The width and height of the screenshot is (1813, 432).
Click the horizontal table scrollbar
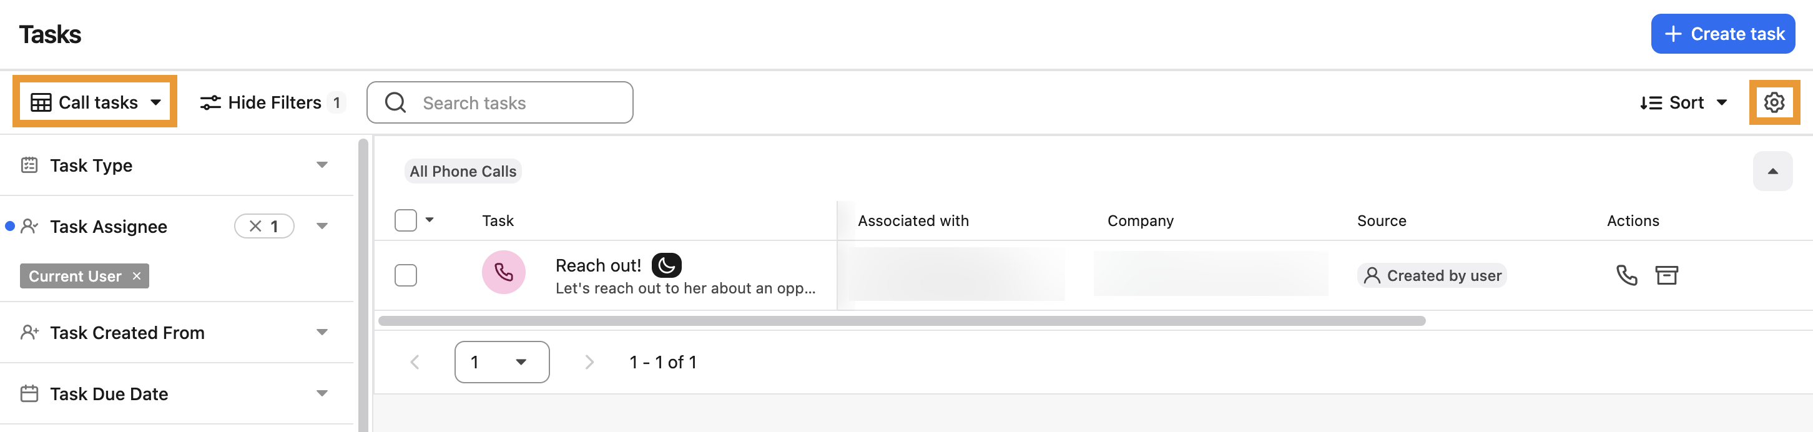[x=902, y=321]
